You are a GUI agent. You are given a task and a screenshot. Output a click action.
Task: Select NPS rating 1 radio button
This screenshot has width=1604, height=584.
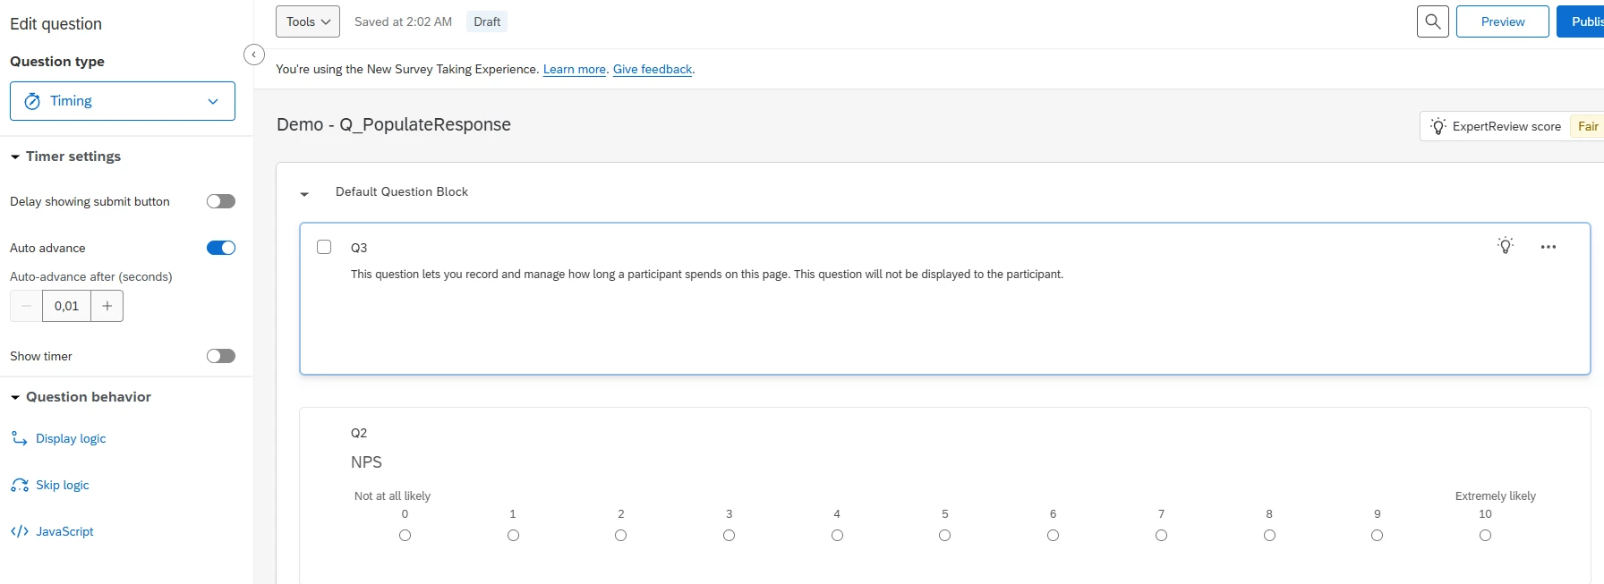pyautogui.click(x=513, y=535)
